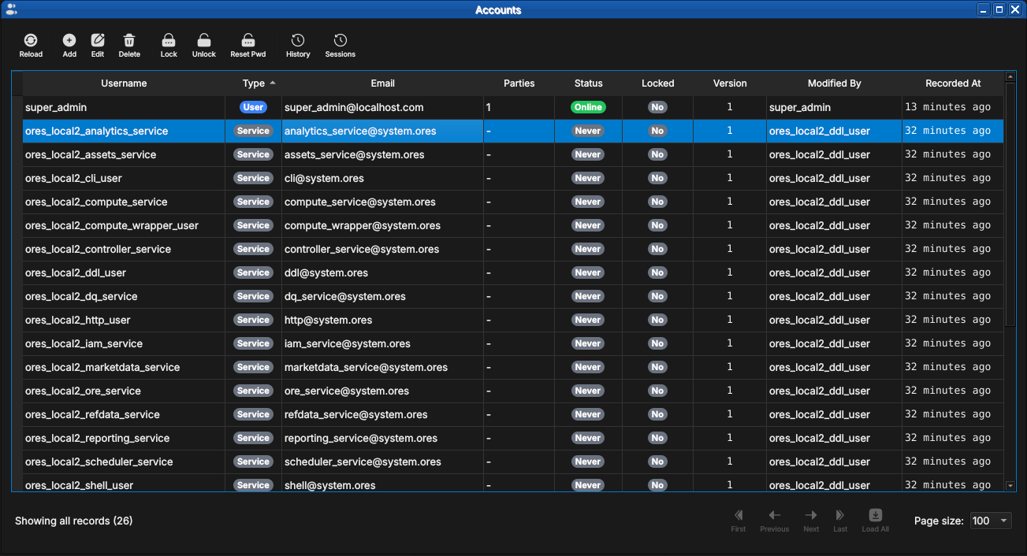Click email cli@system.ores
Screen dimensions: 1027x556
324,178
